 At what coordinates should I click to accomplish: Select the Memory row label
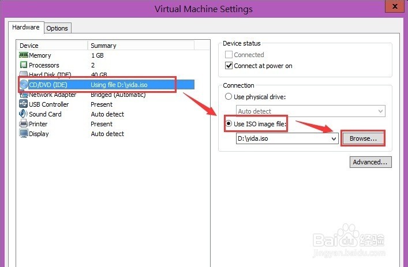pos(40,55)
